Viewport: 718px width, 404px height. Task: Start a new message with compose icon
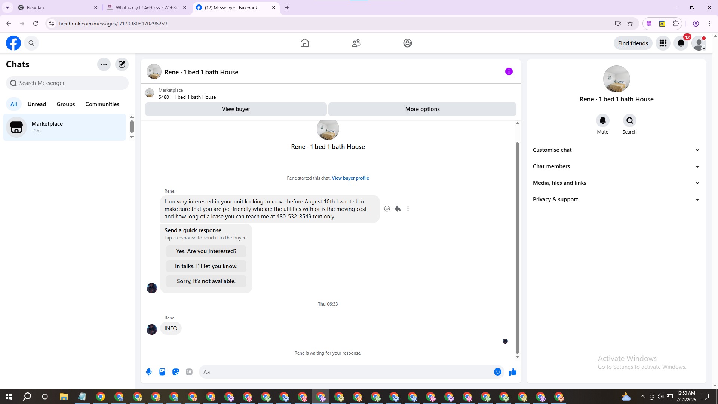(x=122, y=64)
